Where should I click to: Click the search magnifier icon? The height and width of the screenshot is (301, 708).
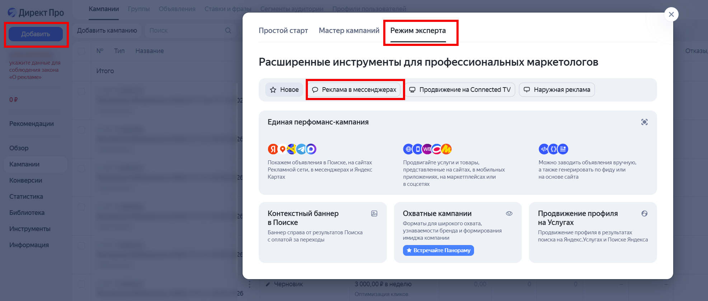pos(228,30)
